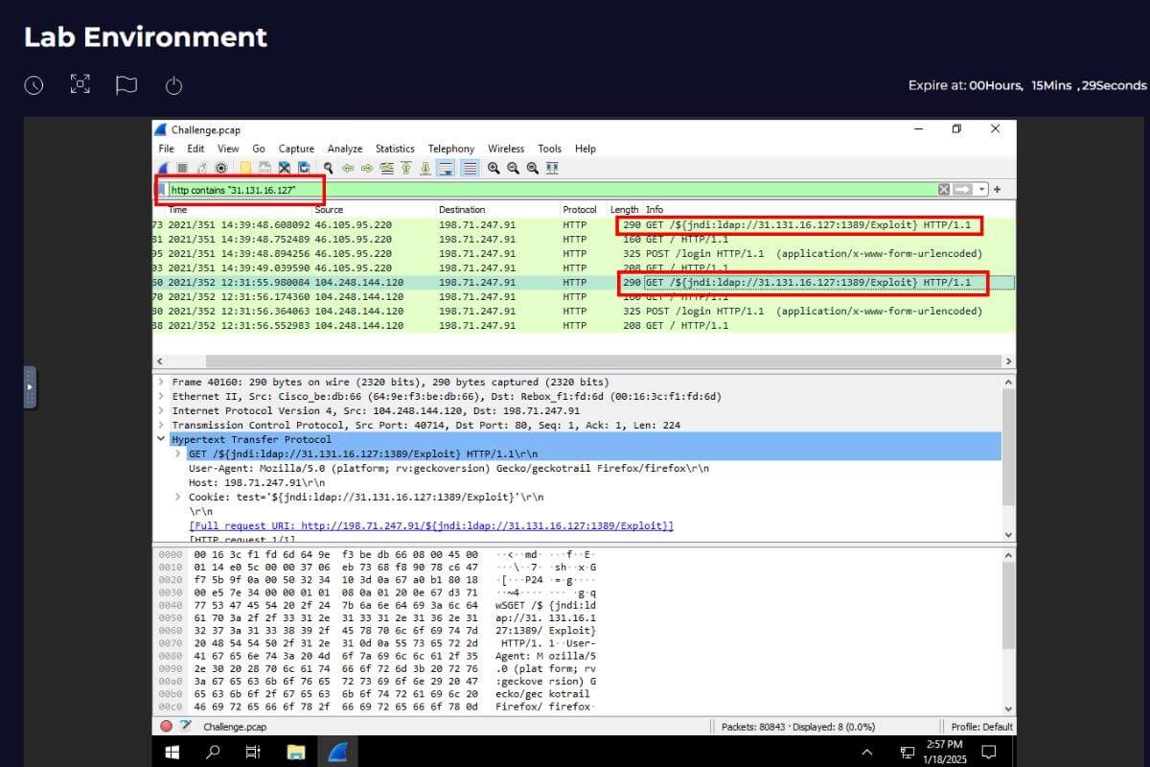This screenshot has width=1150, height=767.
Task: Open the Capture menu
Action: coord(296,149)
